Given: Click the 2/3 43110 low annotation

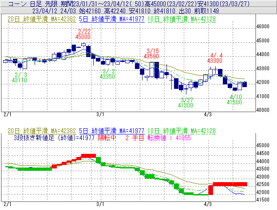Looking at the screenshot, I should 20,77.
